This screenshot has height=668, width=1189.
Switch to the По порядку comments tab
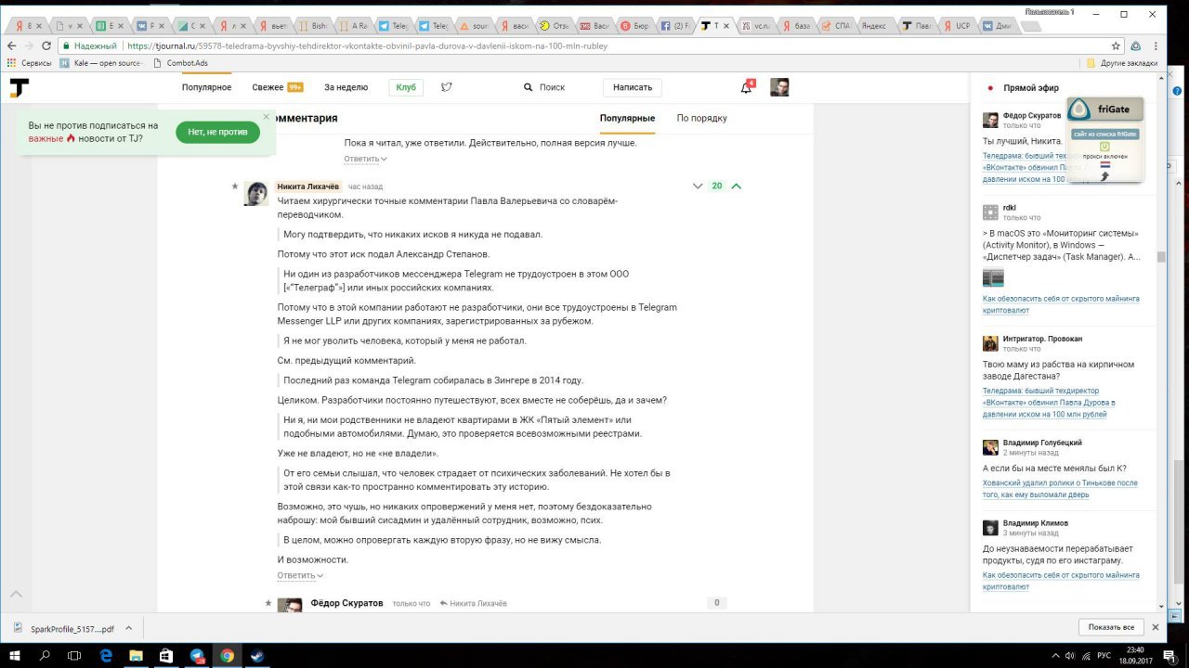pos(701,118)
